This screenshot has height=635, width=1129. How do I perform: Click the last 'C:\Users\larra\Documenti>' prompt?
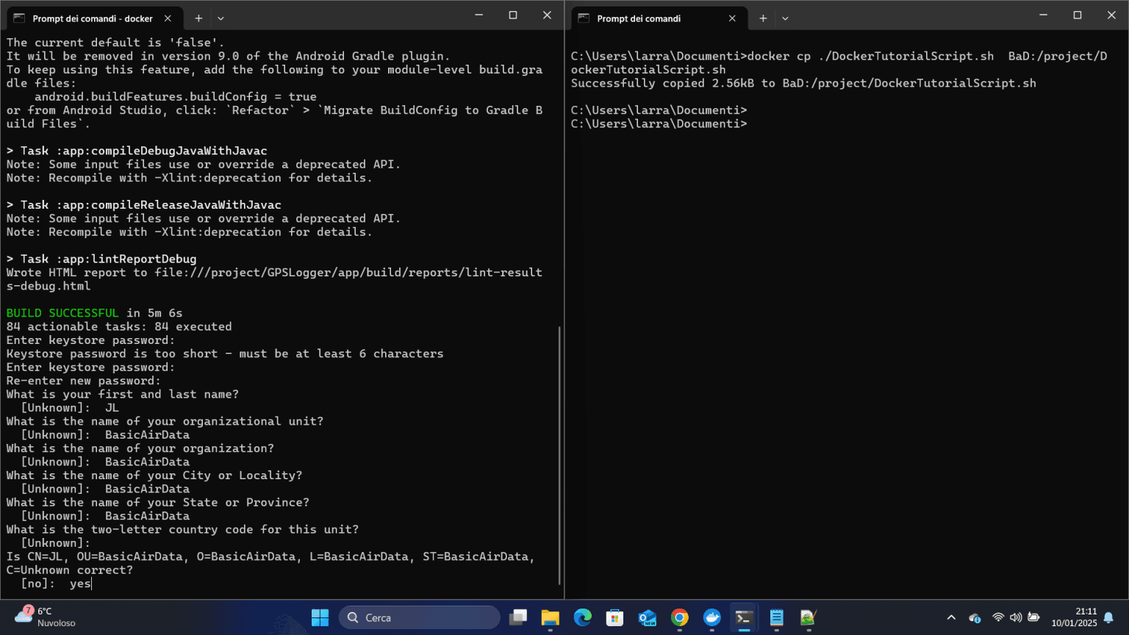659,123
